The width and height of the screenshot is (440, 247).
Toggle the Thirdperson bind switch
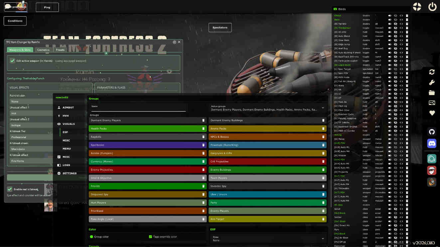(x=390, y=28)
